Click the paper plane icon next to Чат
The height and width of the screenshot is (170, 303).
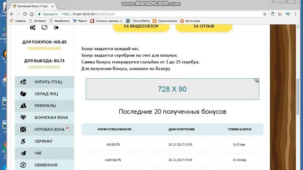[x=23, y=153]
